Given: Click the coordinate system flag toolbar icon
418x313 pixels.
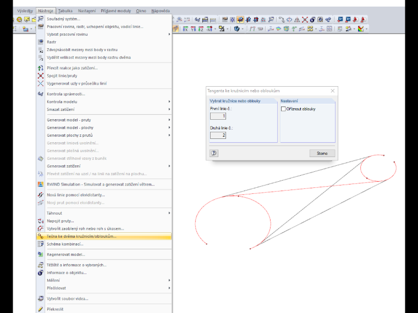Looking at the screenshot, I should 271,19.
